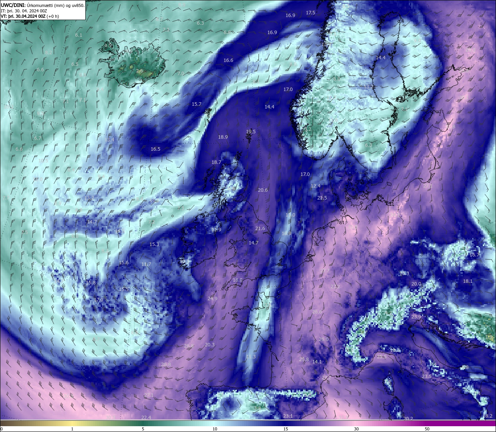Click the 20.3 value on the map
This screenshot has height=432, width=496.
click(x=210, y=345)
